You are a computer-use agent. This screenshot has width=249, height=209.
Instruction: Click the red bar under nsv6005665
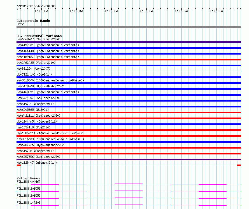coord(129,112)
